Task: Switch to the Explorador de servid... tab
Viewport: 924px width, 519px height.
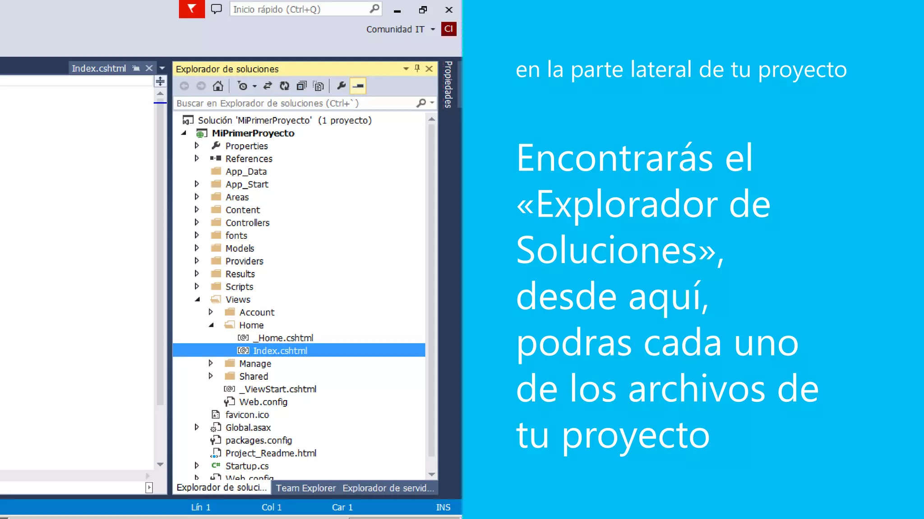Action: (x=388, y=488)
